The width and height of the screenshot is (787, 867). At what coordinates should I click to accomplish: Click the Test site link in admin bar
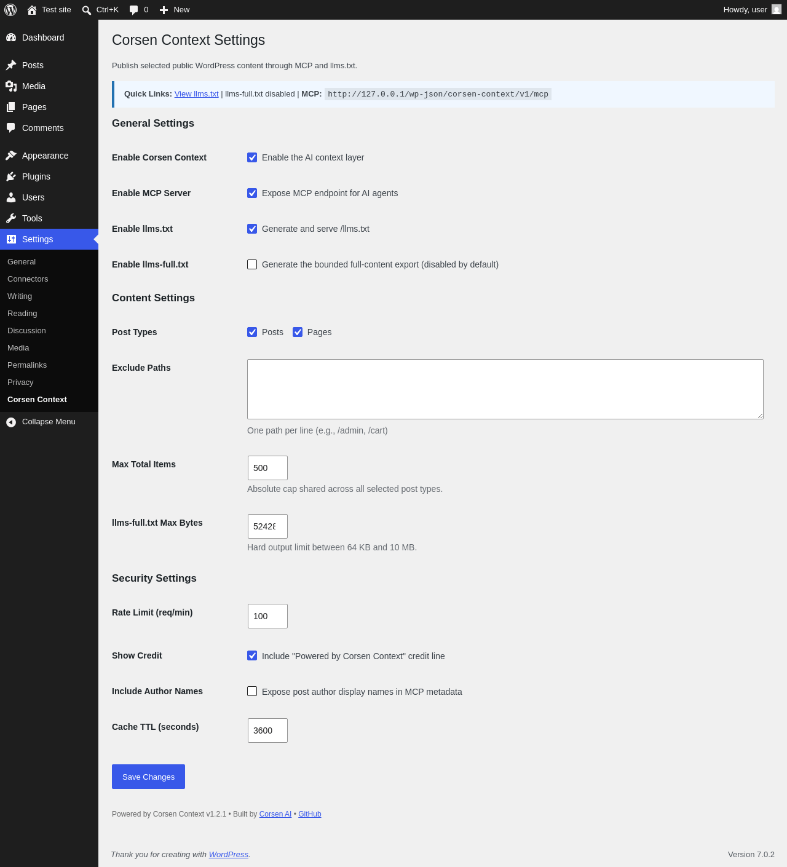(49, 10)
